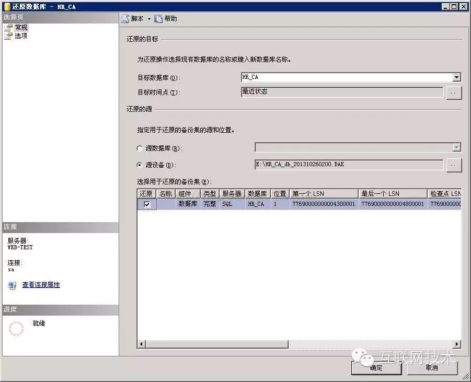Open the target database HR_CA dropdown
Screen dimensions: 471x382
456,77
